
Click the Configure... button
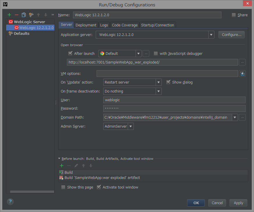[232, 35]
